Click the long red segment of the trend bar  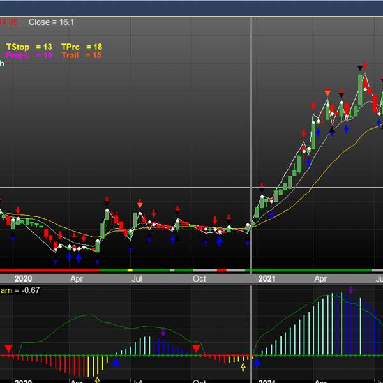point(50,270)
